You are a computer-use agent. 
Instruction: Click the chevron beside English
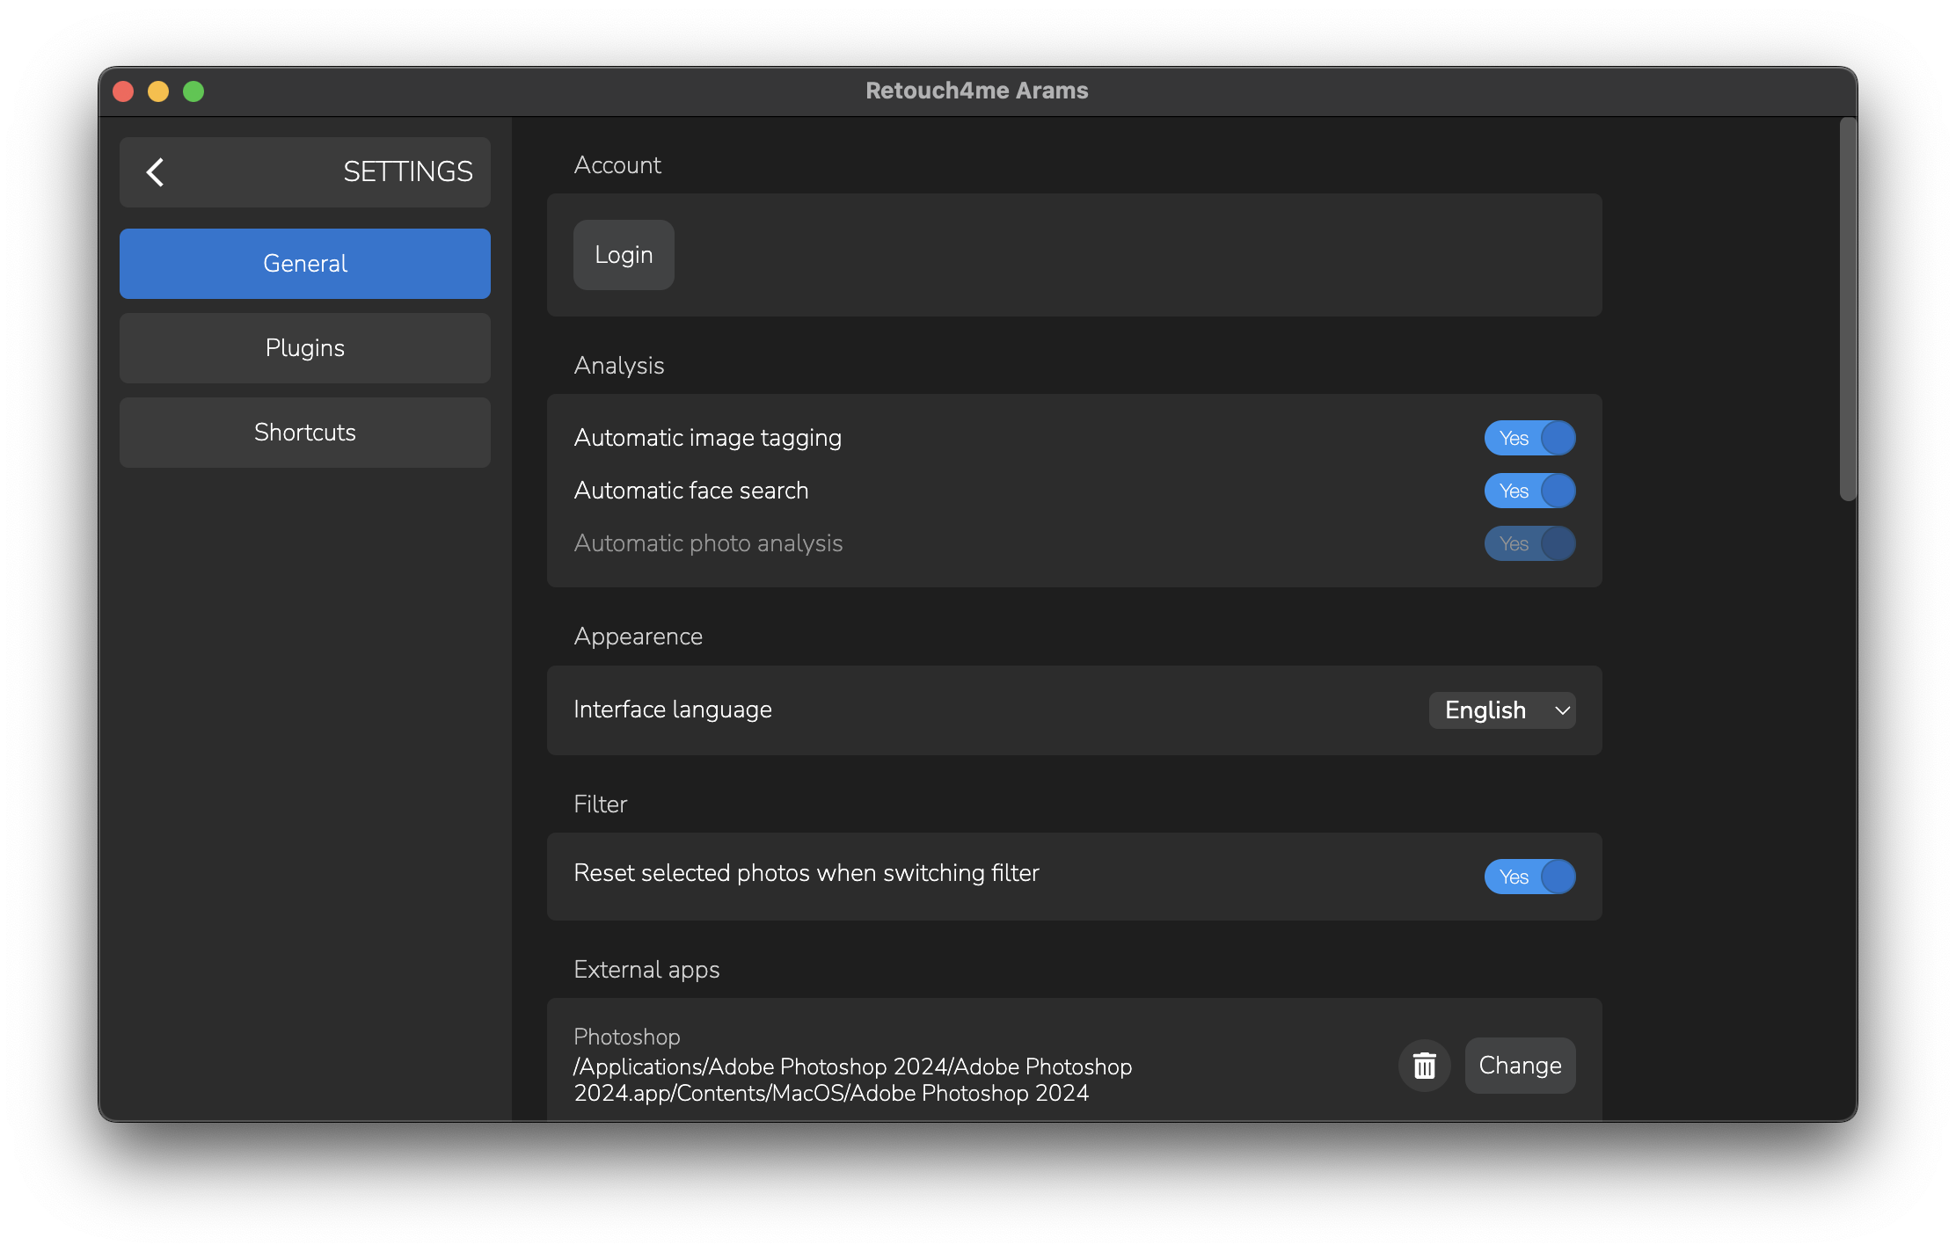click(x=1562, y=710)
